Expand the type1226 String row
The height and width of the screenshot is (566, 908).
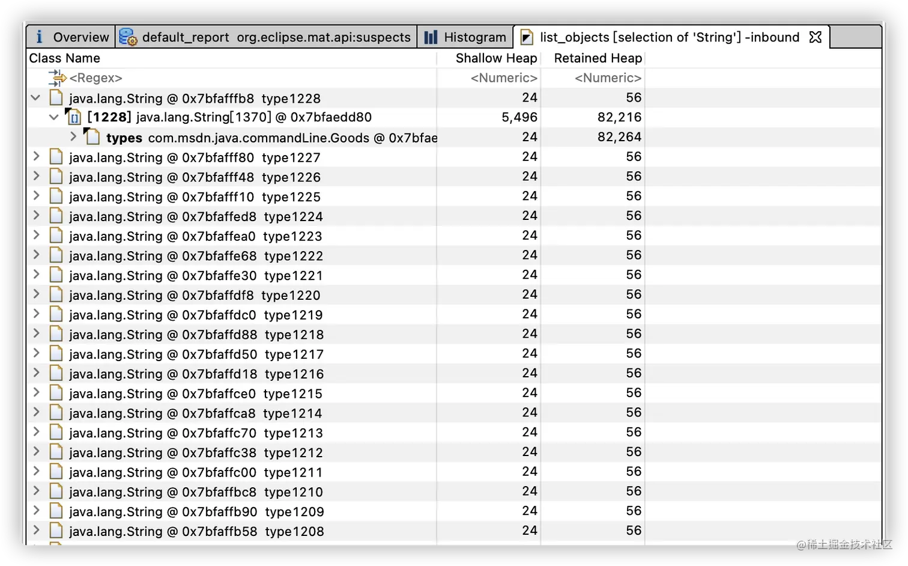pos(36,176)
